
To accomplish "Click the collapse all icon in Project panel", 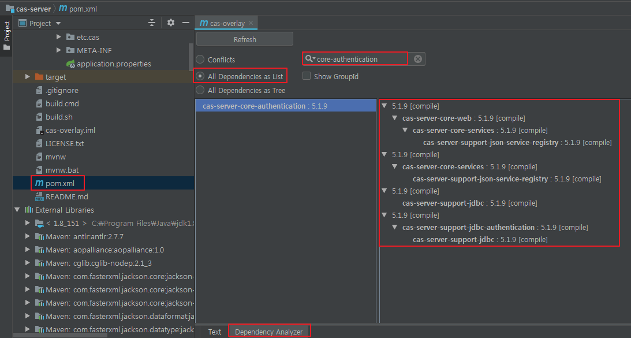I will tap(152, 23).
